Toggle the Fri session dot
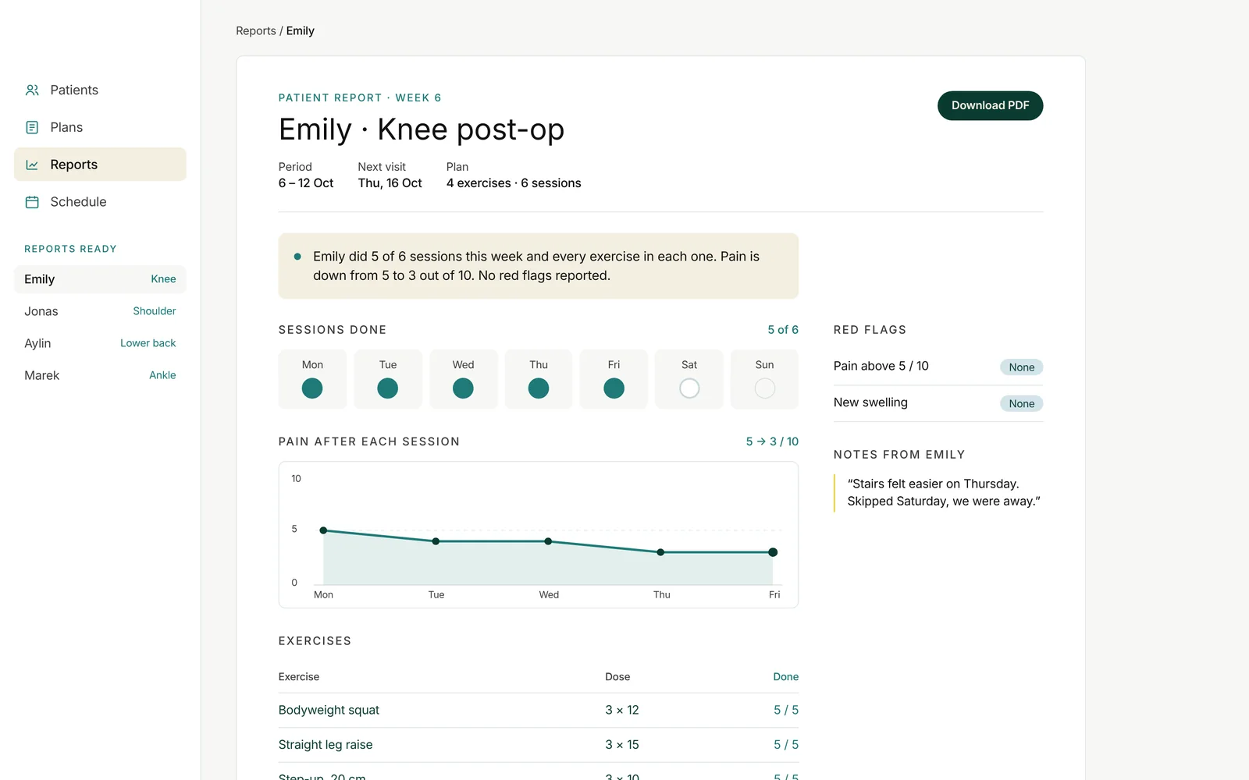 (614, 388)
